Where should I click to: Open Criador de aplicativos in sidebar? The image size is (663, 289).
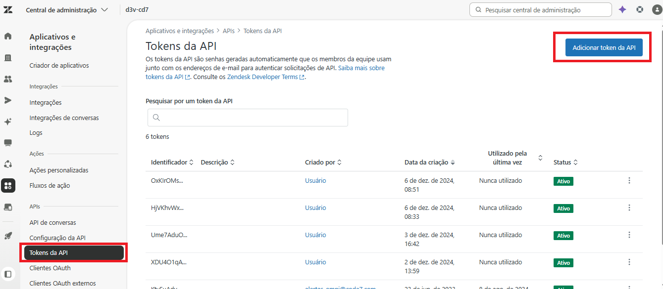pos(59,65)
